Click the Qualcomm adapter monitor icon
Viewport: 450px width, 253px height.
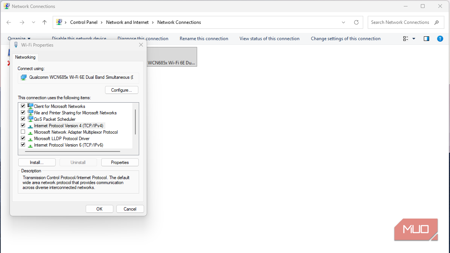coord(24,77)
